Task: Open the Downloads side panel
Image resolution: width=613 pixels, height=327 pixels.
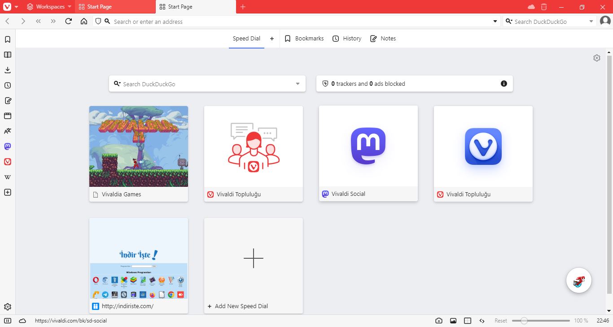Action: tap(8, 70)
